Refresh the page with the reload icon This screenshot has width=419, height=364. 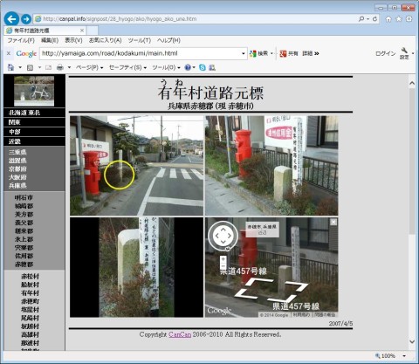pos(374,19)
